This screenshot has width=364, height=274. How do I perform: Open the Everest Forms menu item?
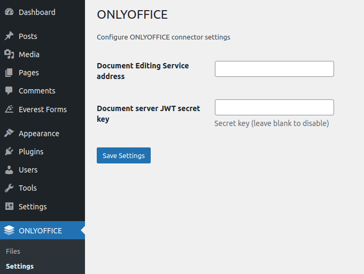point(42,109)
